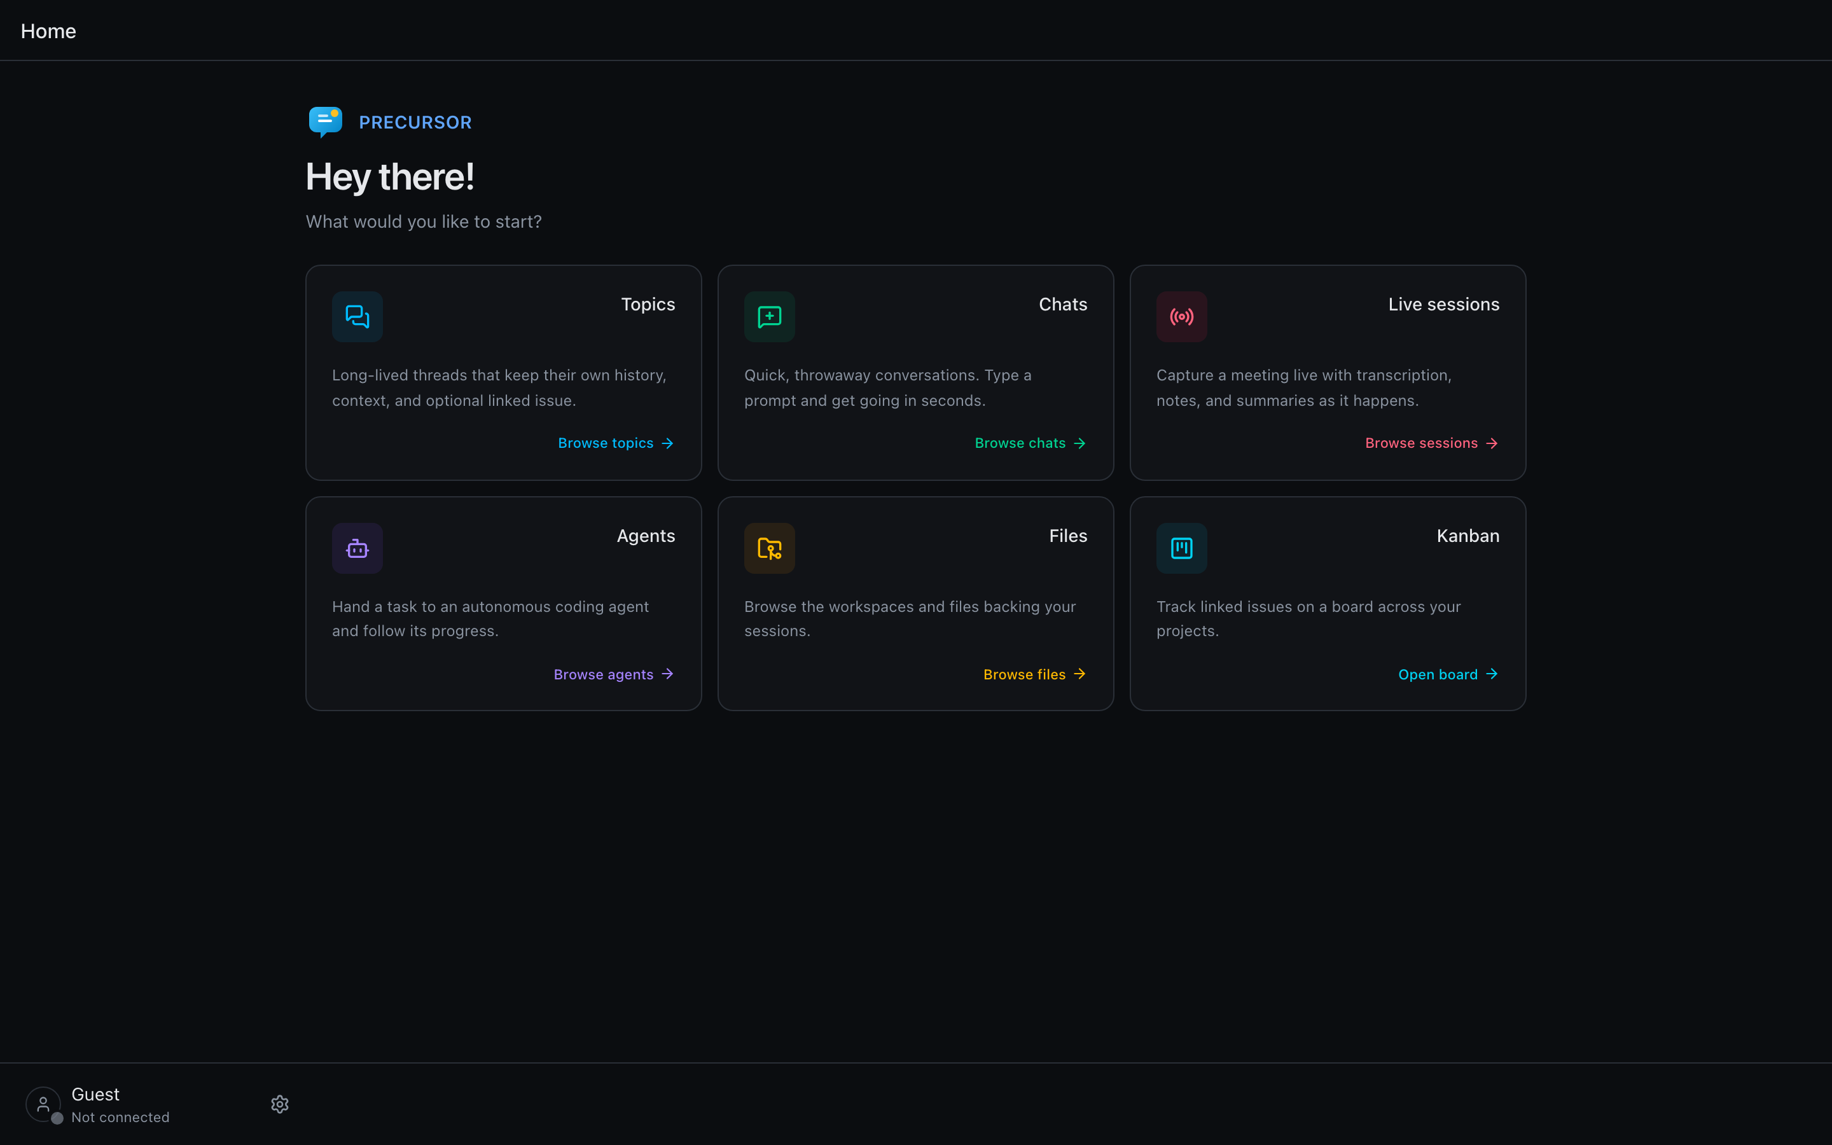Click the 'Long-lived threads' description text
The image size is (1832, 1145).
pos(499,388)
